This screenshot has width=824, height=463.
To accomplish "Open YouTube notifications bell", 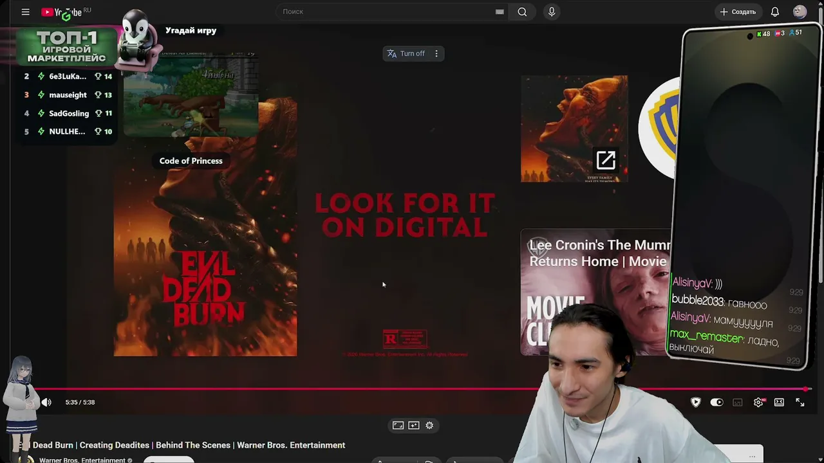I will tap(775, 12).
